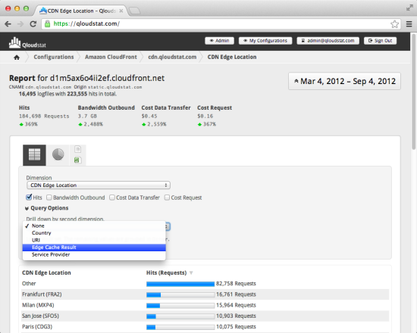Go to Configurations breadcrumb

[x=54, y=57]
